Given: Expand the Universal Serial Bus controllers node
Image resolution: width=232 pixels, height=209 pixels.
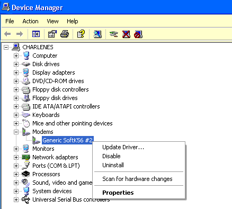Looking at the screenshot, I should (16, 199).
